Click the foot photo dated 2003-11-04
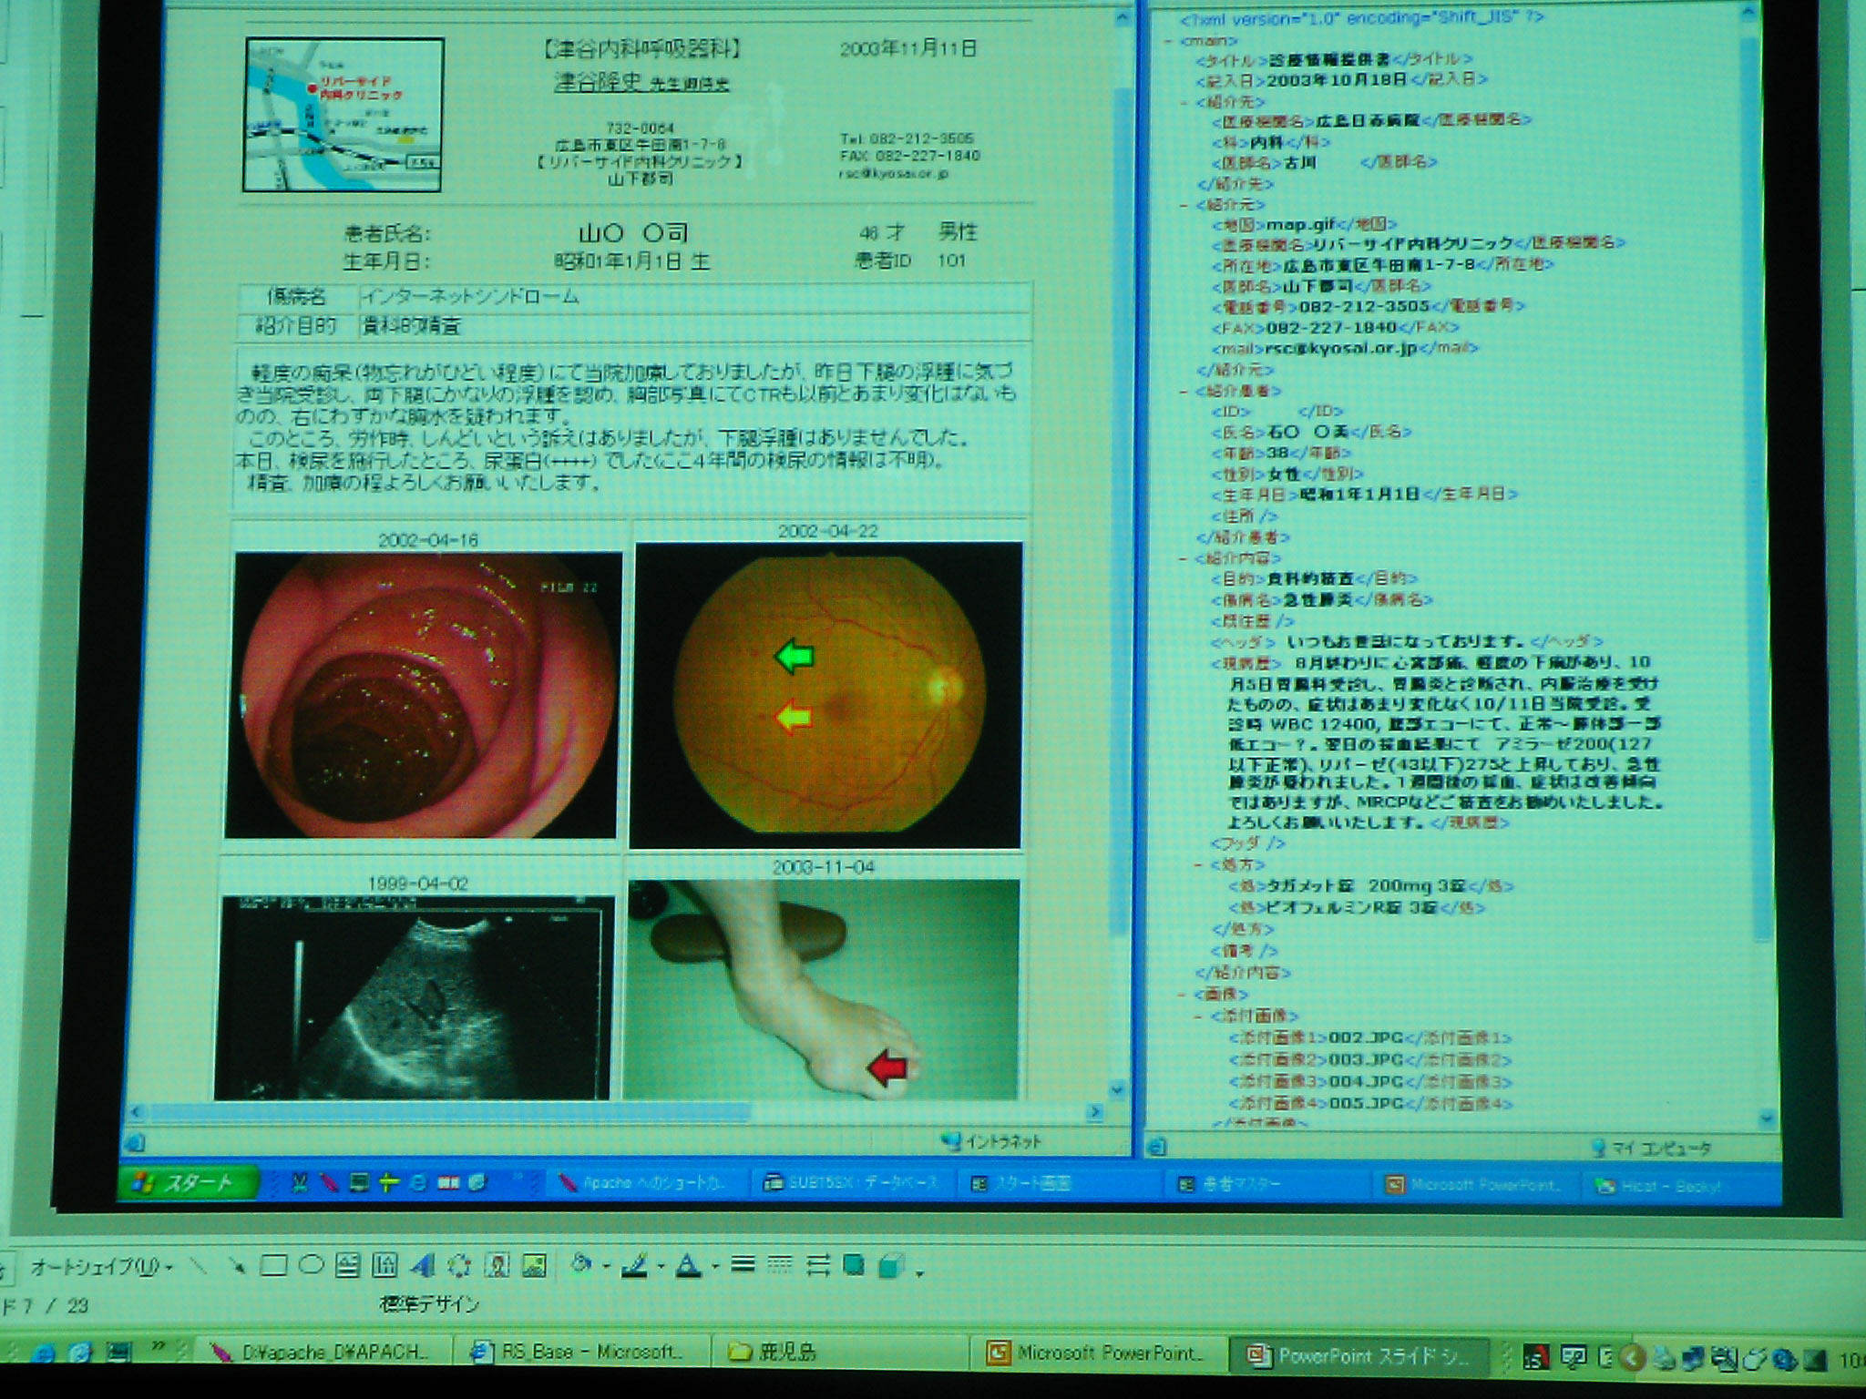Viewport: 1866px width, 1399px height. 822,990
